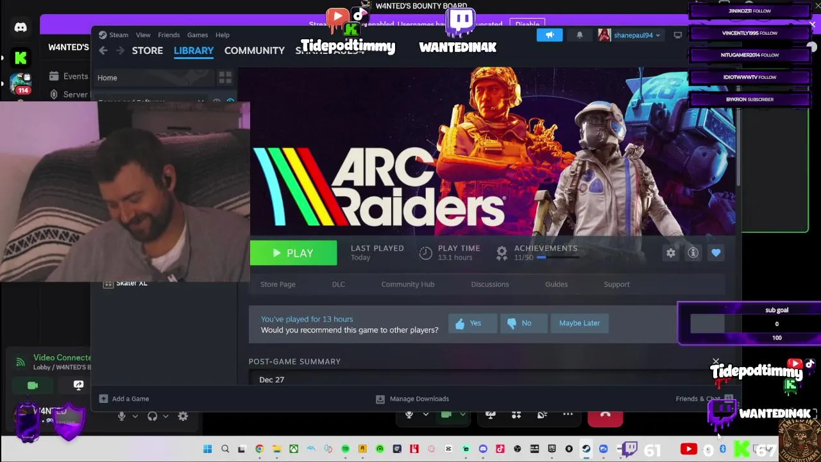The height and width of the screenshot is (462, 821).
Task: Click the No thumbs-down button
Action: point(523,323)
